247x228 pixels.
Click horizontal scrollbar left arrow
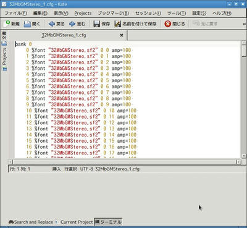[x=10, y=162]
